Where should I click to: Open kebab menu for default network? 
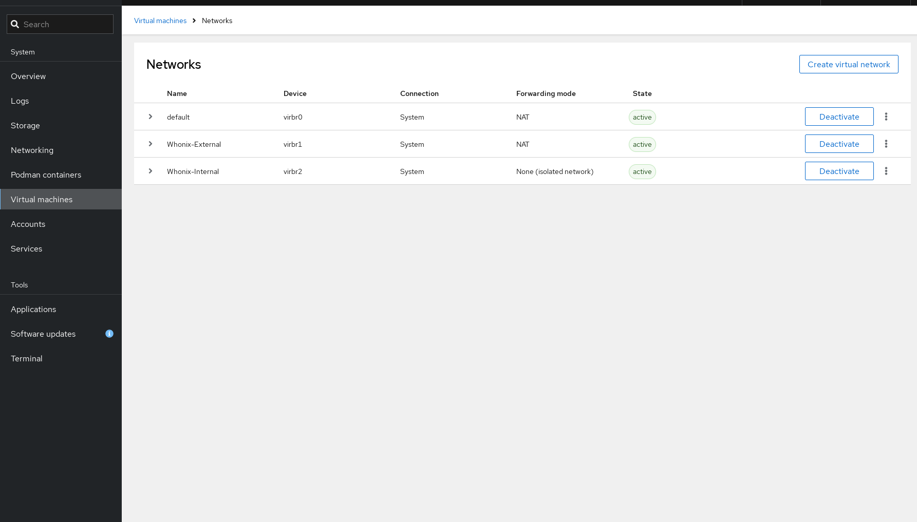[886, 117]
